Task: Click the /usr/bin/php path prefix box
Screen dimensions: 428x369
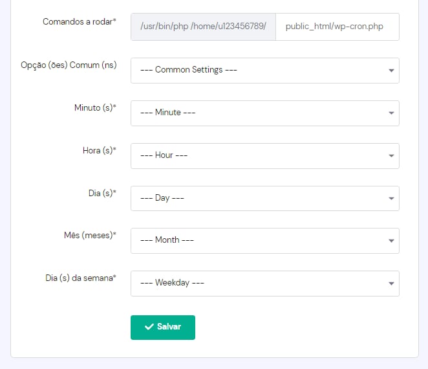Action: [x=203, y=27]
